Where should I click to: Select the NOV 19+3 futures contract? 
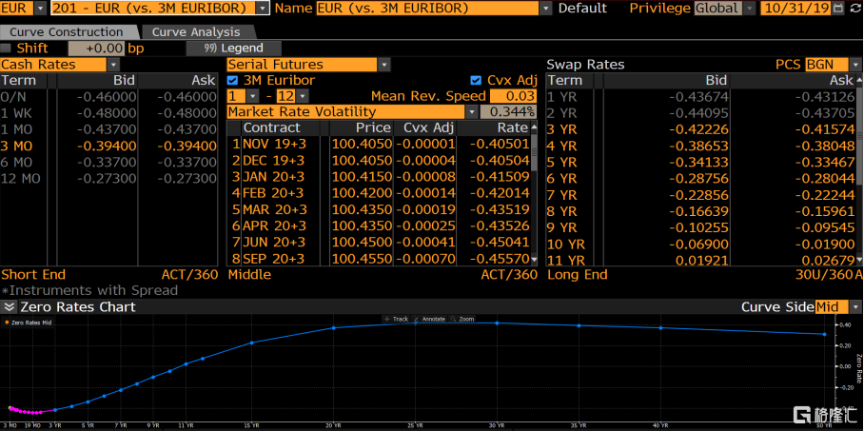tap(274, 144)
